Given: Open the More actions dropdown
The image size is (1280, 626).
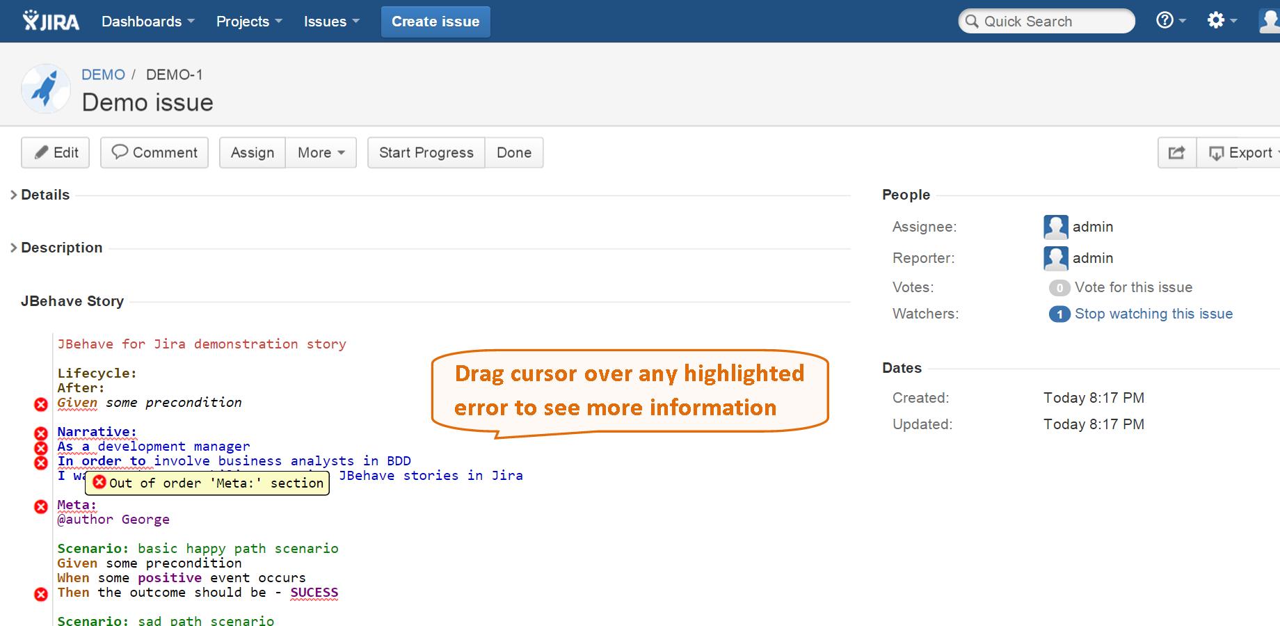Looking at the screenshot, I should point(321,152).
